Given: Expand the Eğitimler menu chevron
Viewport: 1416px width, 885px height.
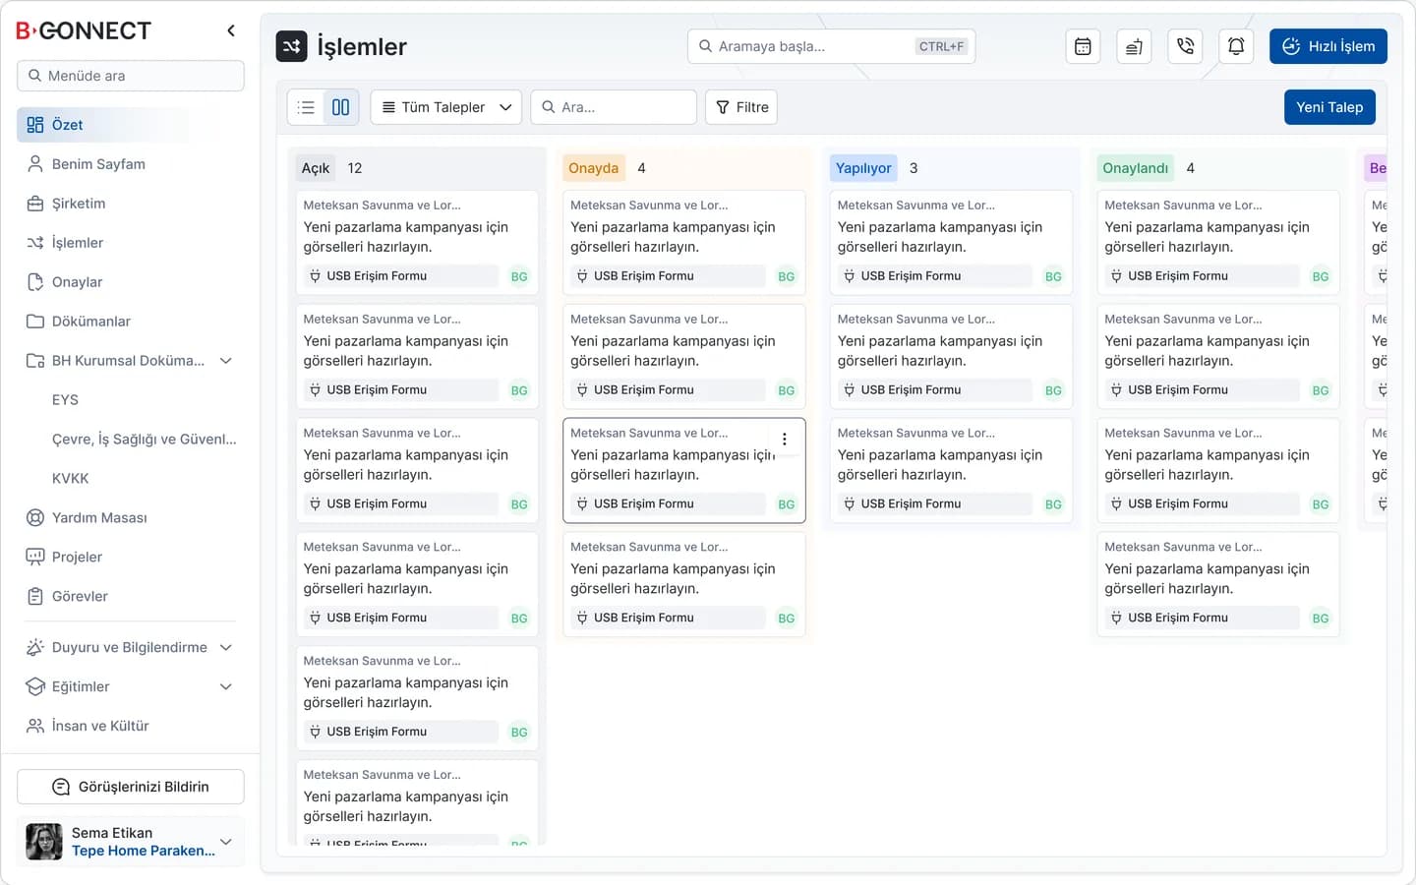Looking at the screenshot, I should click(x=226, y=686).
